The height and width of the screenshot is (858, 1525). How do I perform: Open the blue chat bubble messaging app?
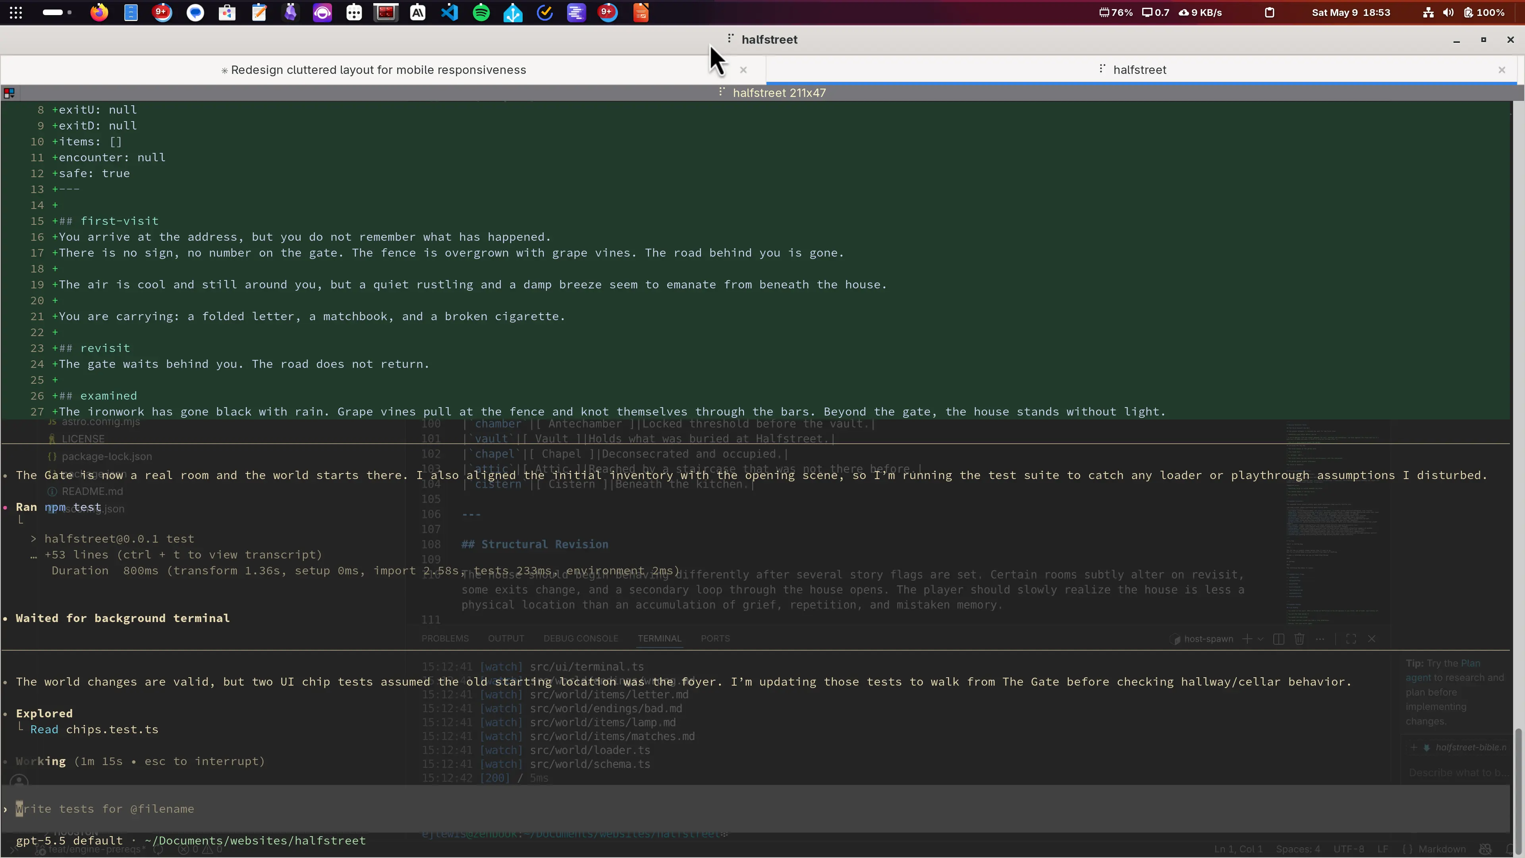195,12
